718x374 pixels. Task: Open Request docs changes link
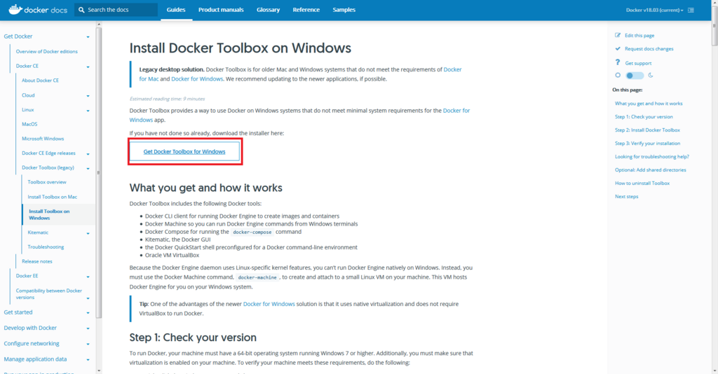pos(649,48)
